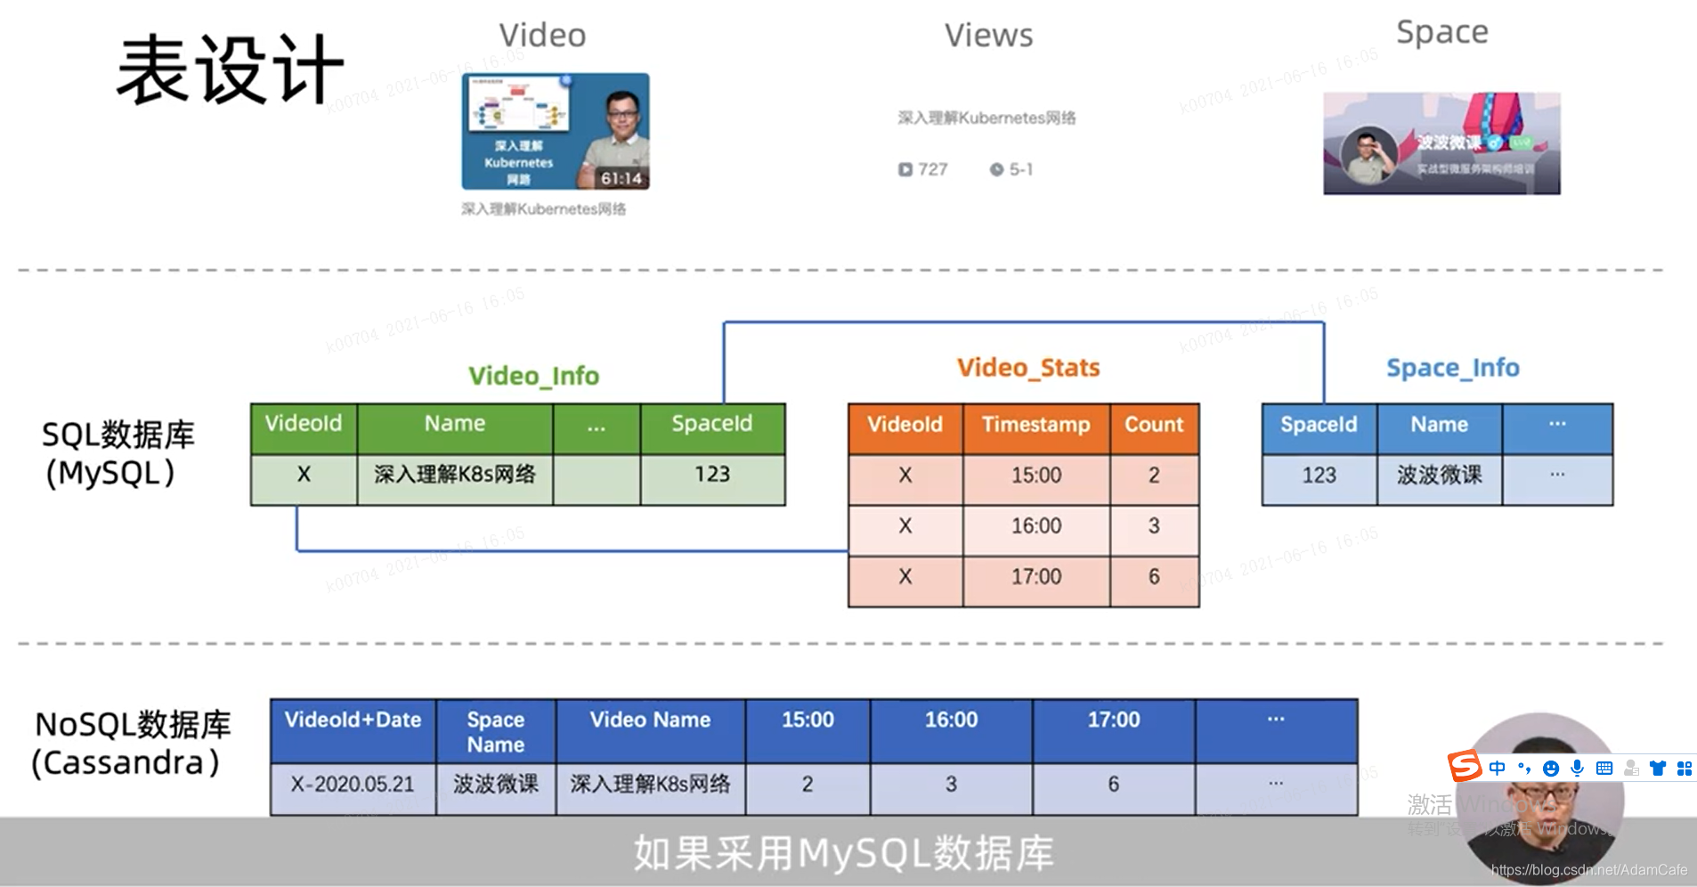The image size is (1697, 887).
Task: Toggle punctuation mode icon in Sogou bar
Action: click(x=1524, y=769)
